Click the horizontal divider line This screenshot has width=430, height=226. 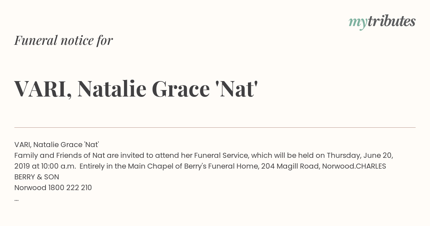[x=215, y=127]
